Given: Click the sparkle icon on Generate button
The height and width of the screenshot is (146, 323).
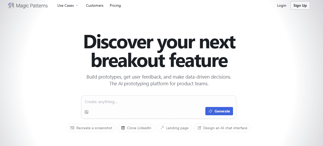Looking at the screenshot, I should pos(211,111).
